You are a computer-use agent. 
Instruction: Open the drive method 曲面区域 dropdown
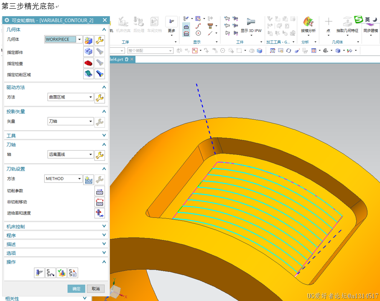90,97
